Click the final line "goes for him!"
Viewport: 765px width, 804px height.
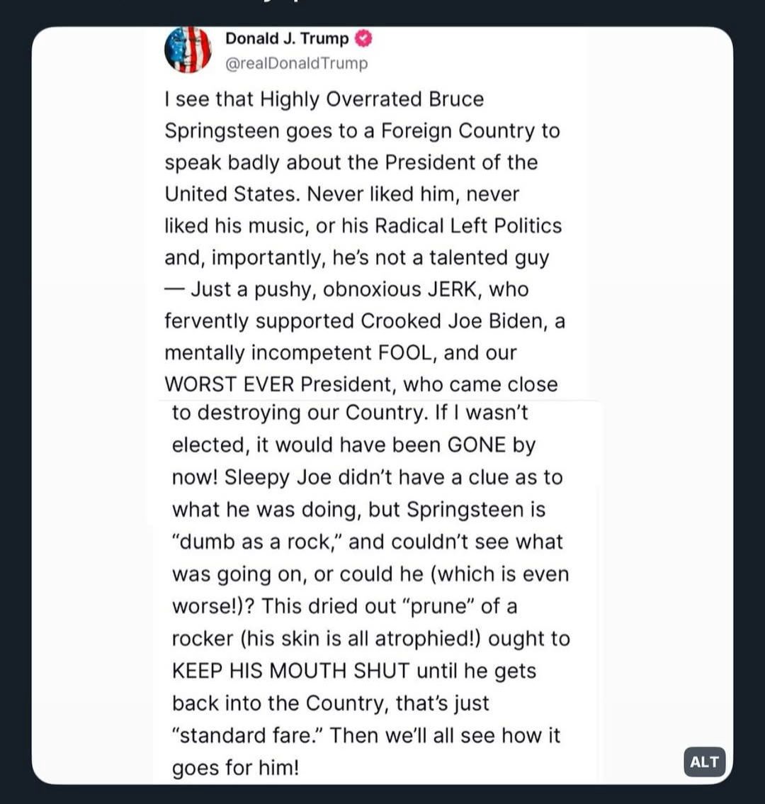coord(235,768)
